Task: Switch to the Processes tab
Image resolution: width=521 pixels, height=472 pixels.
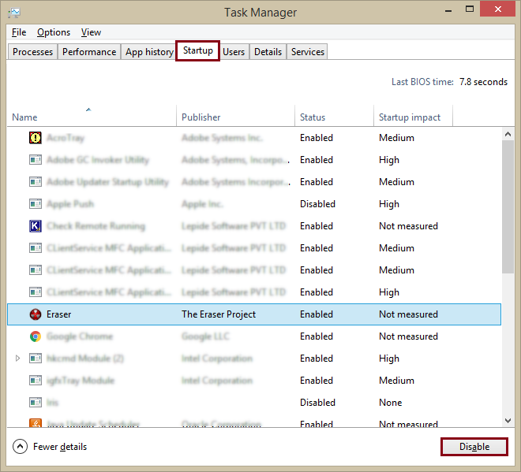Action: (x=32, y=52)
